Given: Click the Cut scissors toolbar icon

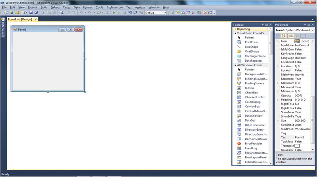Looking at the screenshot, I should click(x=43, y=13).
